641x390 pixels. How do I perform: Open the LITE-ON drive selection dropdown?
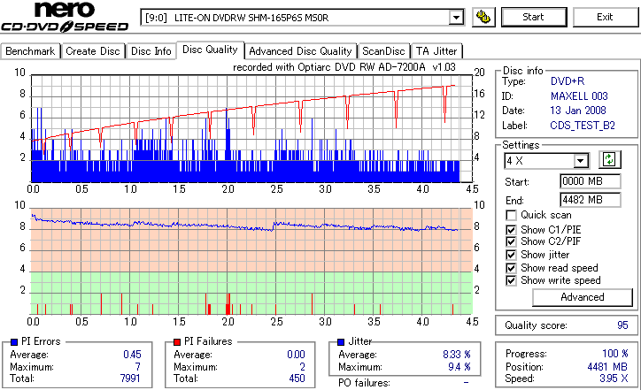pos(456,18)
